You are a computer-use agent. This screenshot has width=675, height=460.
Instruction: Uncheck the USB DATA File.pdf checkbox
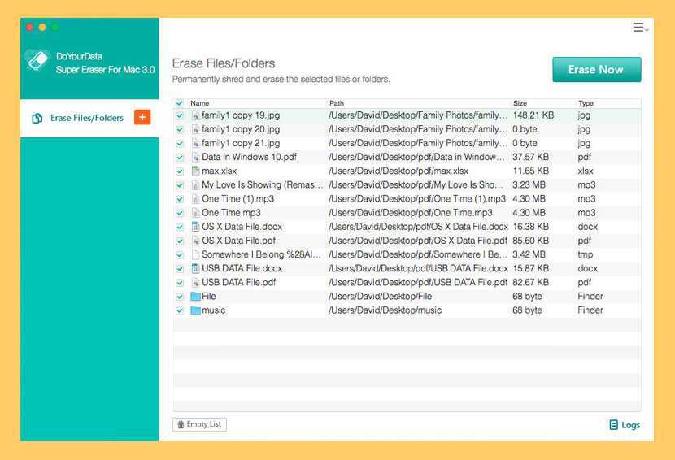tap(180, 283)
